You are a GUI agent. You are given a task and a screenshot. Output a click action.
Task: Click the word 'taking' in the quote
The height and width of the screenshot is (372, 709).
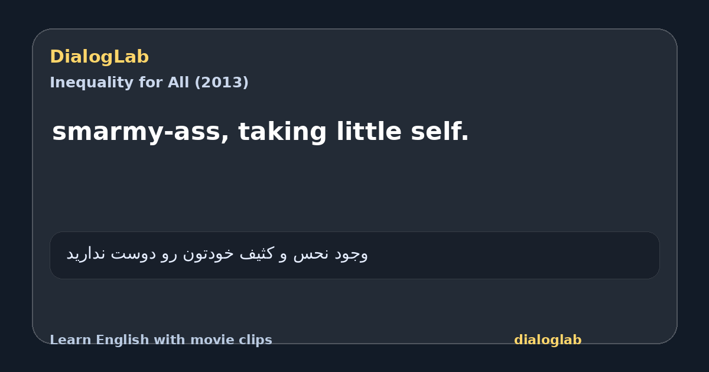pyautogui.click(x=282, y=132)
